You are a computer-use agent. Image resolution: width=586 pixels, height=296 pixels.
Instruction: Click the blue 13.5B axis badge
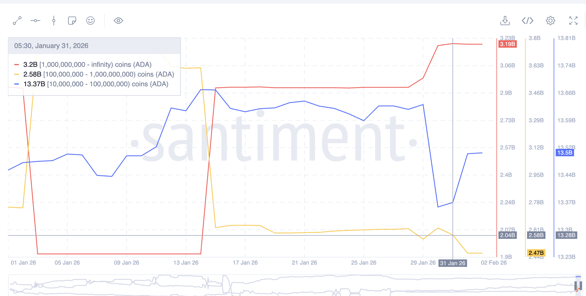tap(565, 153)
